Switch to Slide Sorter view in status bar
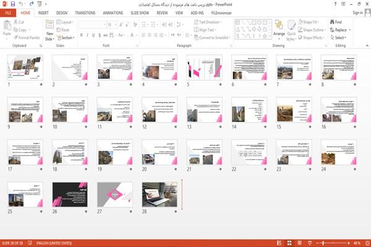The width and height of the screenshot is (371, 247). 289,243
